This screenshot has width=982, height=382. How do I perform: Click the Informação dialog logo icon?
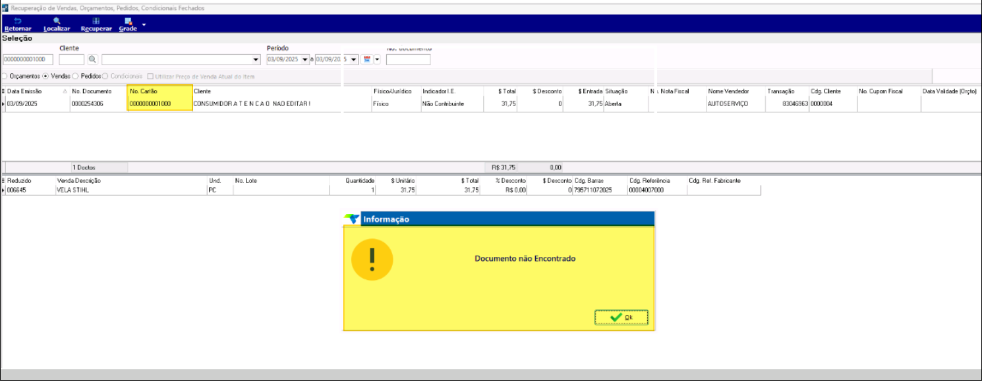coord(352,219)
